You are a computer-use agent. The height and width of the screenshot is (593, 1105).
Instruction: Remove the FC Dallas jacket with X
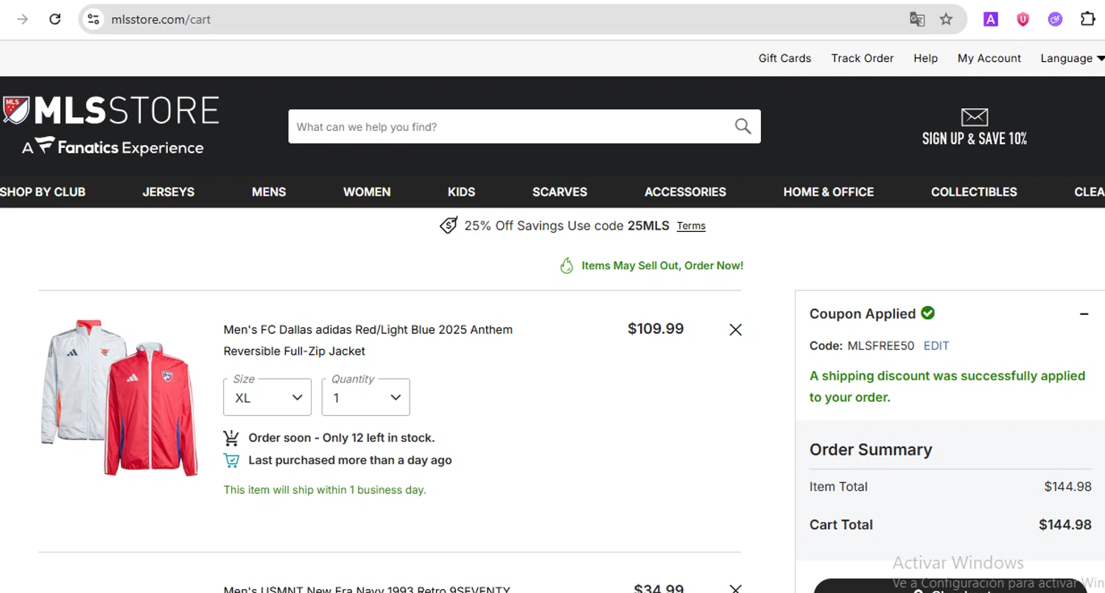735,330
